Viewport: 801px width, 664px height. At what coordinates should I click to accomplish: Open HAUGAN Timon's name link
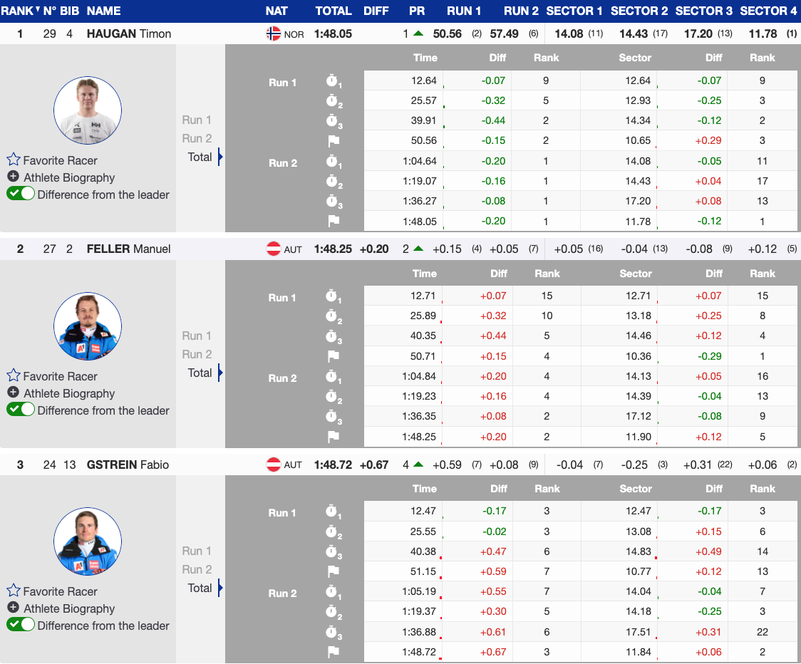[129, 33]
